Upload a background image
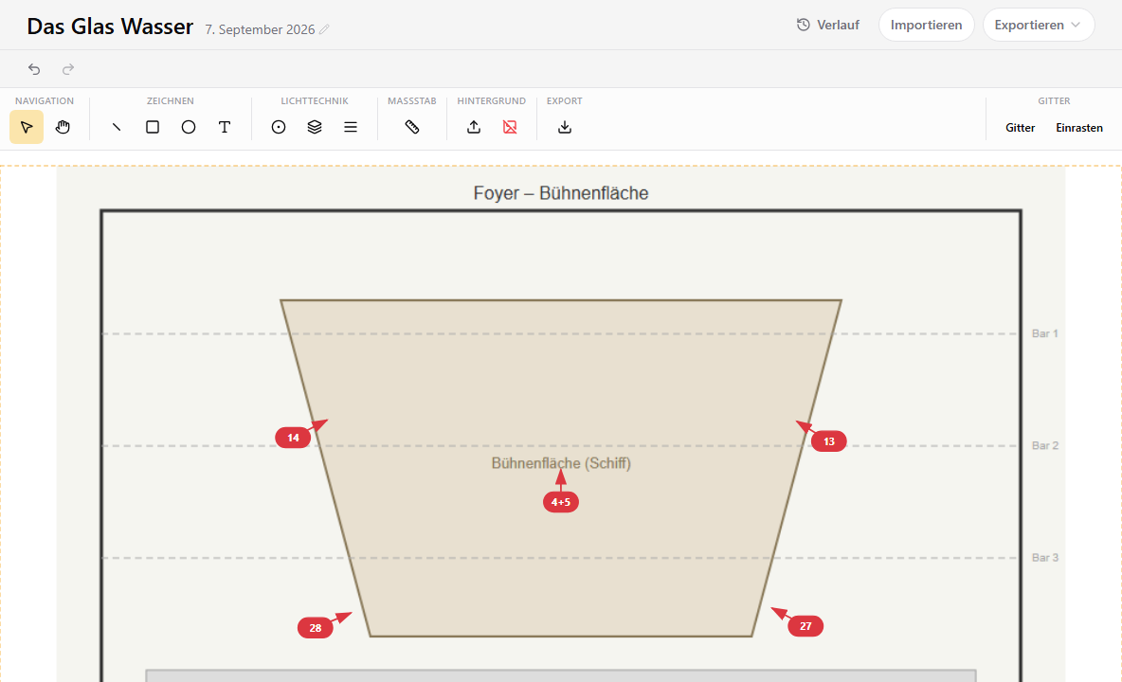 point(474,127)
